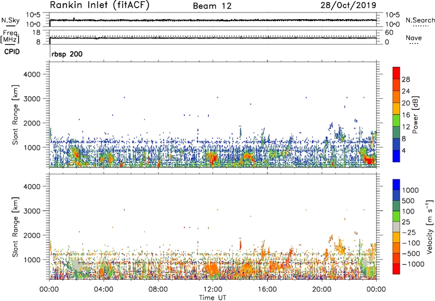Click the '-1000' label on the Velocity colorbar
Screen dimensions: 435x301
point(413,264)
